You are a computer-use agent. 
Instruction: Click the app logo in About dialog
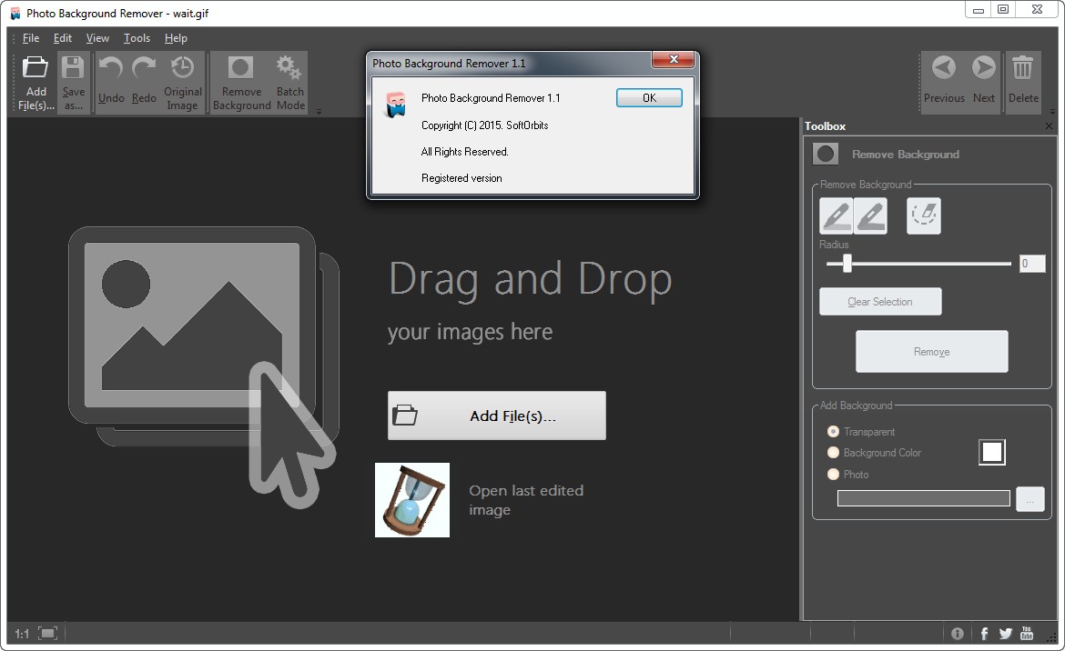395,105
